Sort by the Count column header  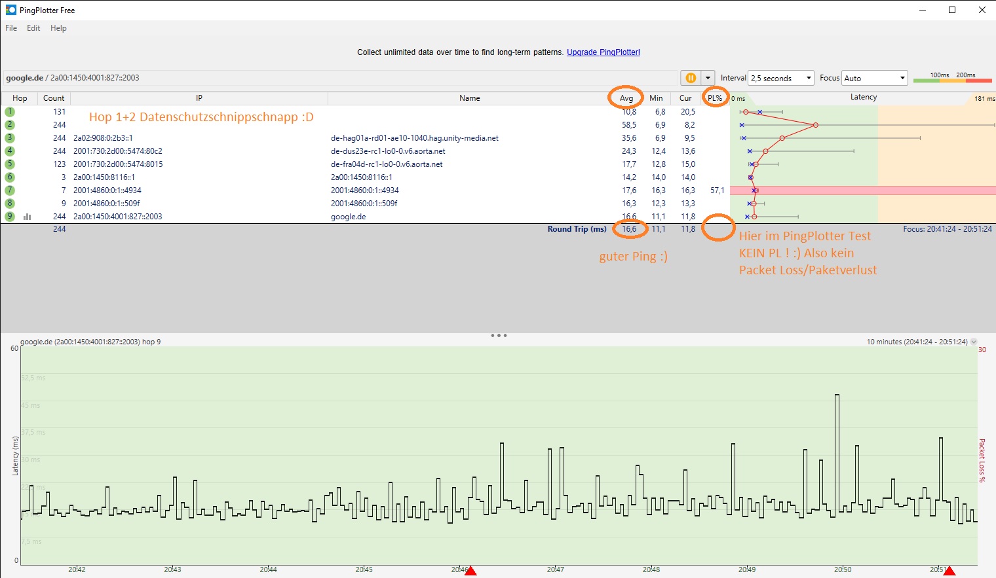click(x=54, y=98)
